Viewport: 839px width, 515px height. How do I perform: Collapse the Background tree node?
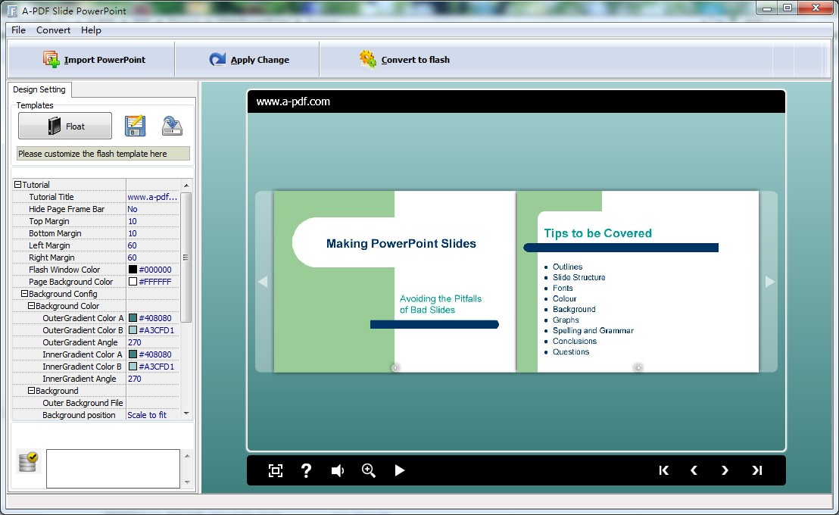[x=31, y=391]
